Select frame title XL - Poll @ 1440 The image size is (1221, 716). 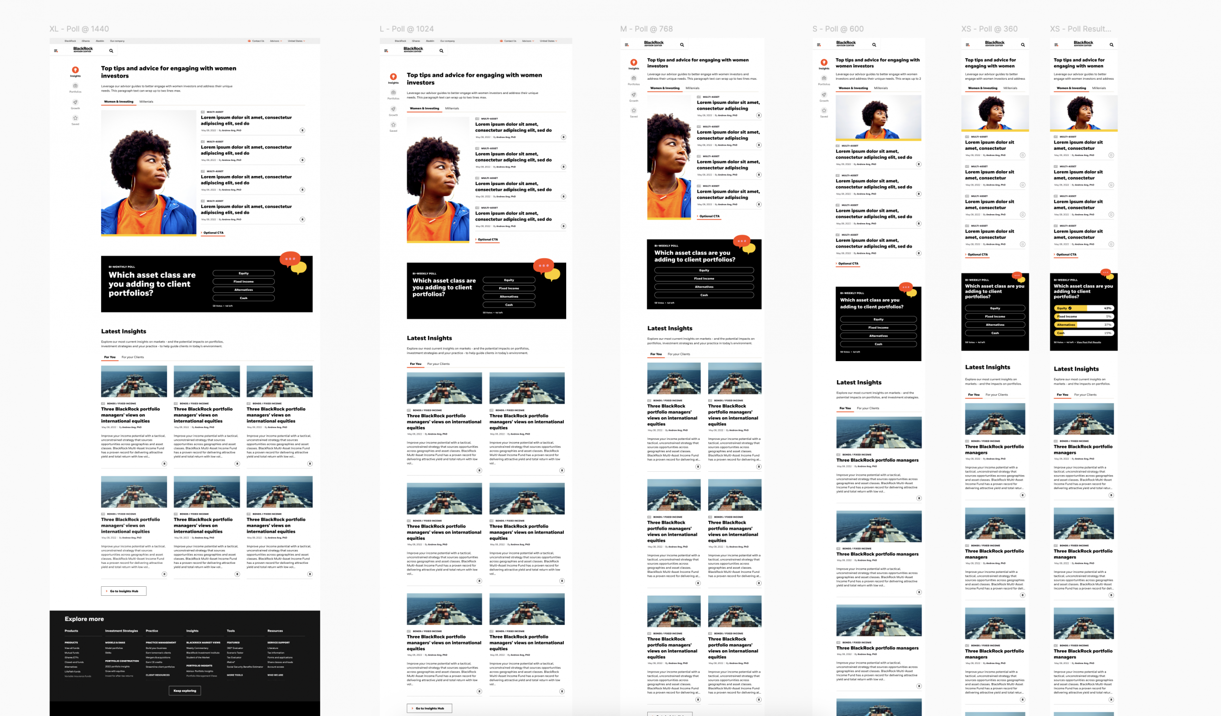pos(79,29)
